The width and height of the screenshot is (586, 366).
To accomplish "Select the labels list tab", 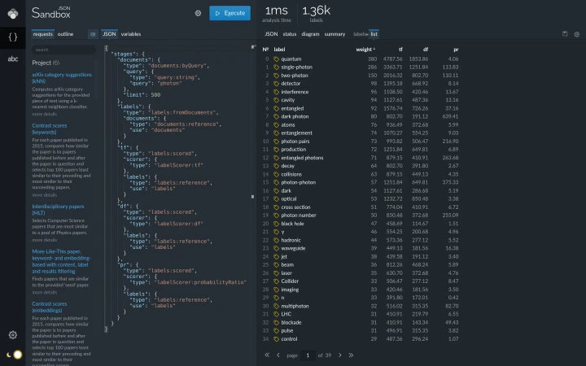I will click(374, 34).
